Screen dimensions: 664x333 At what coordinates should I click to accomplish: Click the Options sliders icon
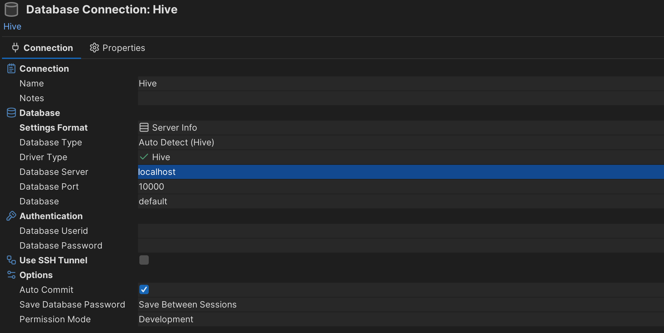(x=11, y=275)
